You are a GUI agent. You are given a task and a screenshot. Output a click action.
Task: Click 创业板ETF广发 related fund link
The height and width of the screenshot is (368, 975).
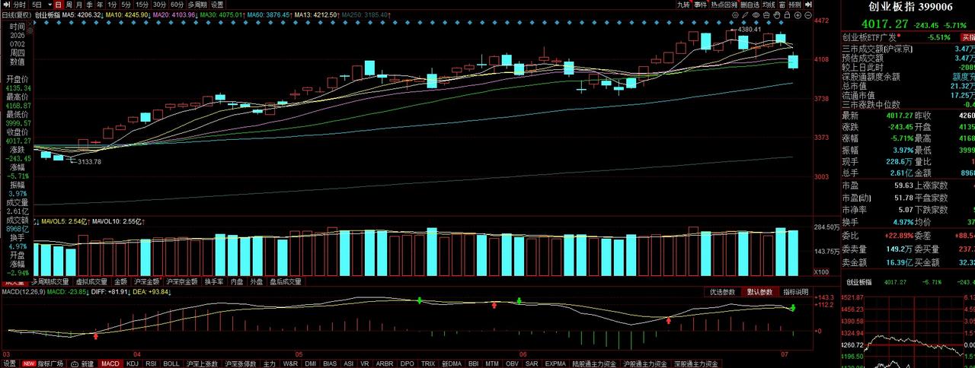pyautogui.click(x=869, y=36)
